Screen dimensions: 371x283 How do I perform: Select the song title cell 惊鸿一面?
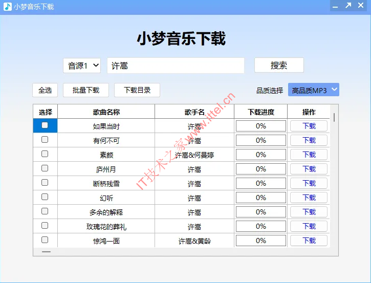(106, 241)
